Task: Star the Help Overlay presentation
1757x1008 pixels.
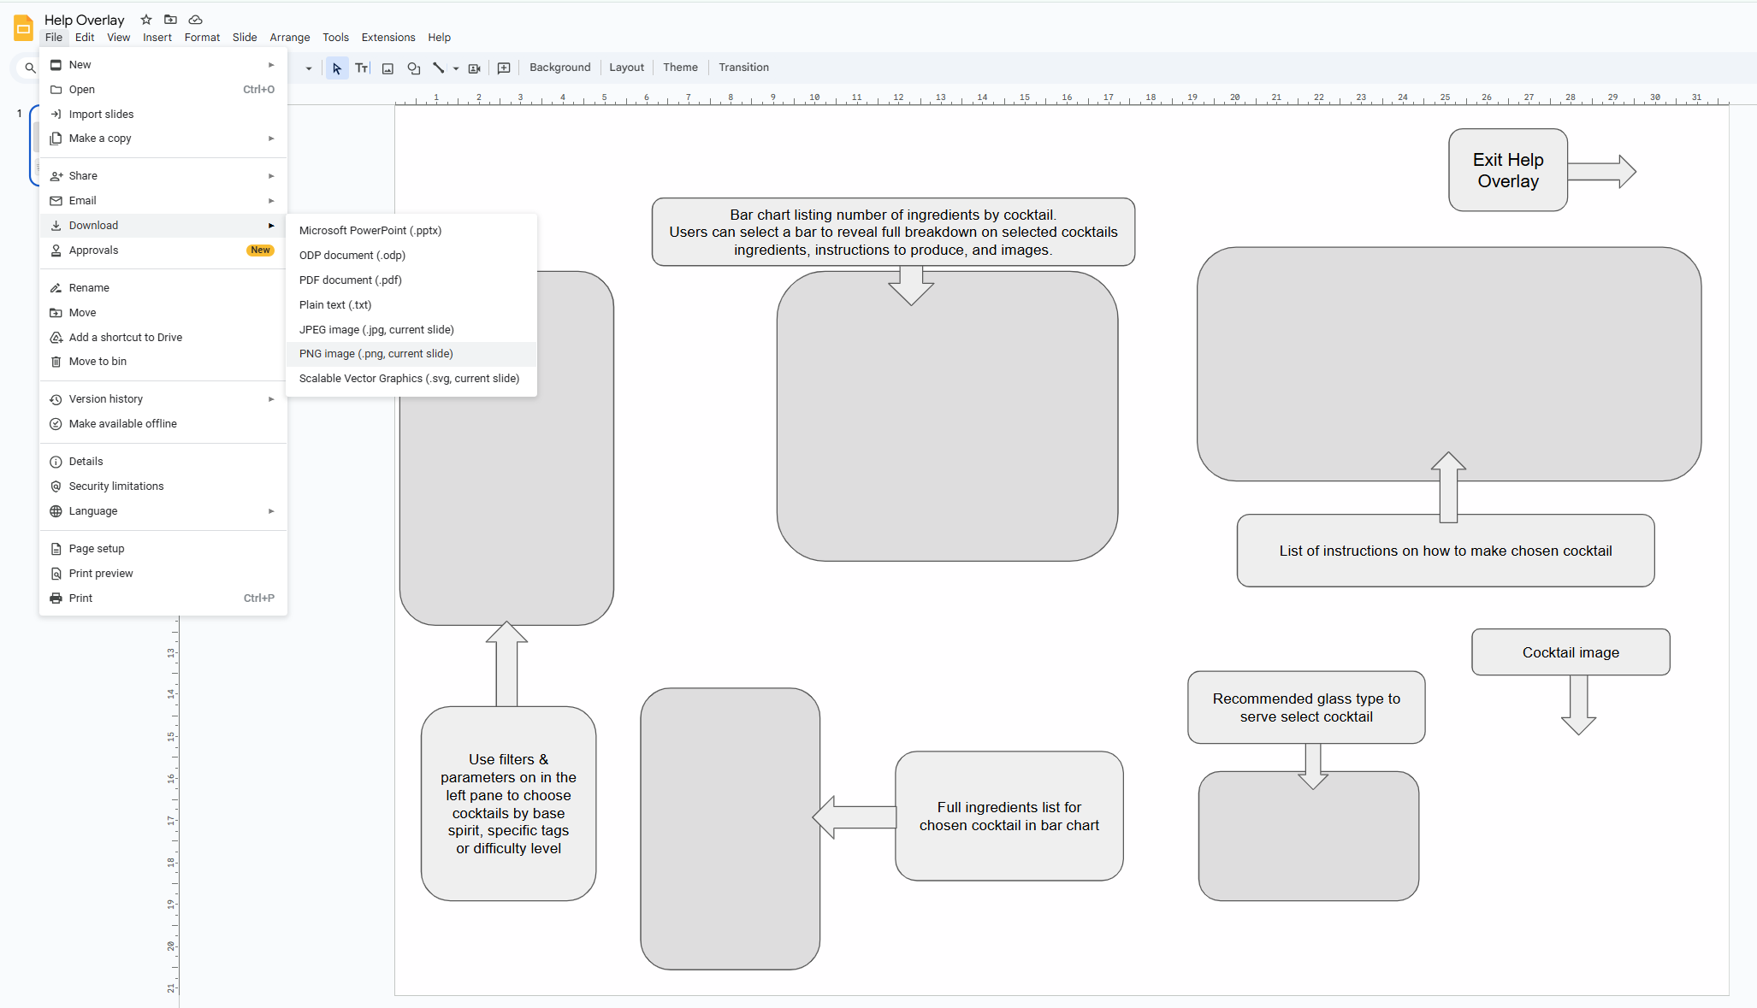Action: pos(146,19)
